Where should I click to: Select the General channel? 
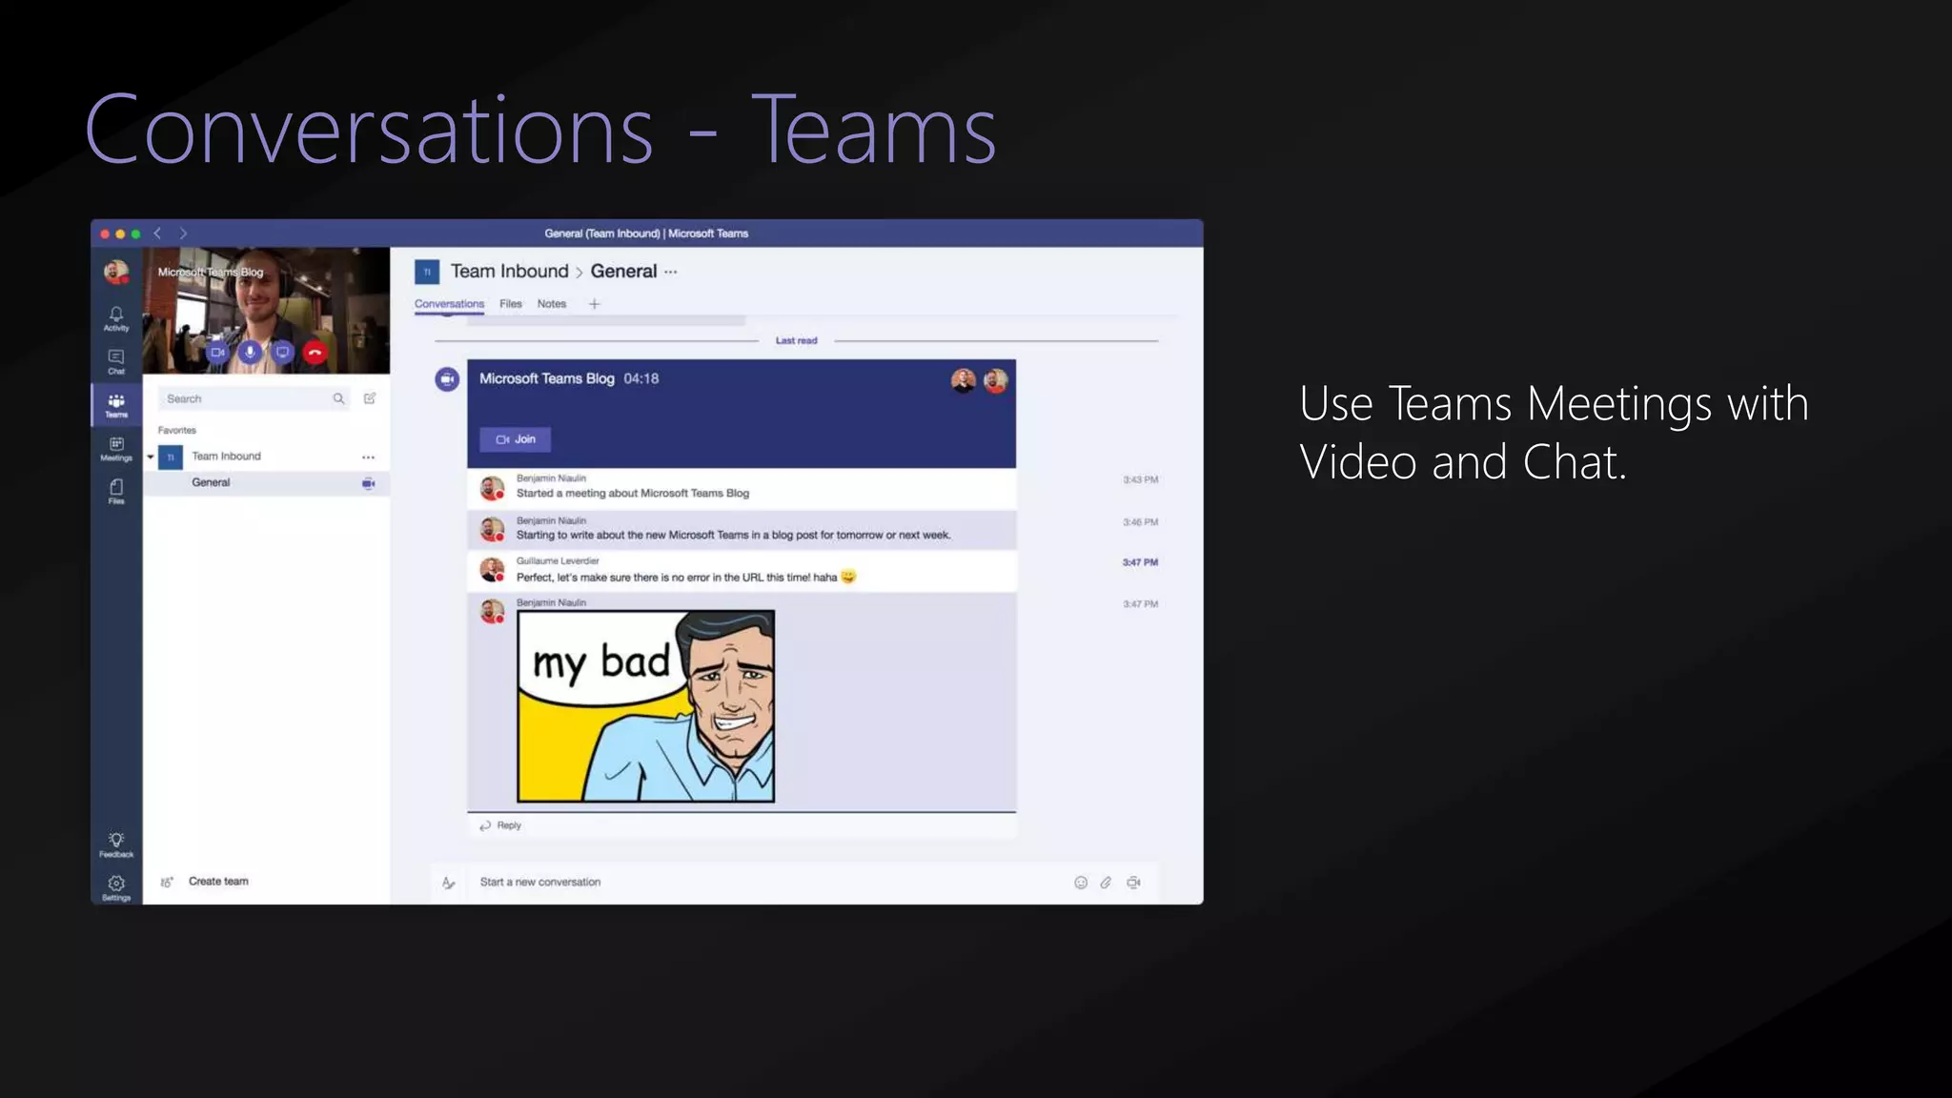pos(267,483)
